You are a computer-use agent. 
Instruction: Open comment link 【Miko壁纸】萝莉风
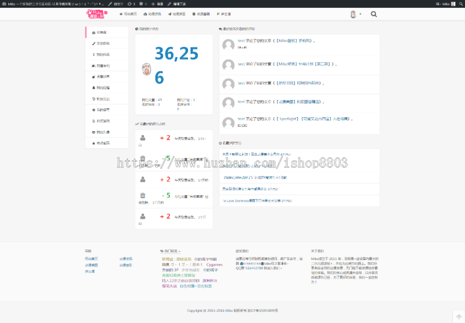(x=295, y=41)
